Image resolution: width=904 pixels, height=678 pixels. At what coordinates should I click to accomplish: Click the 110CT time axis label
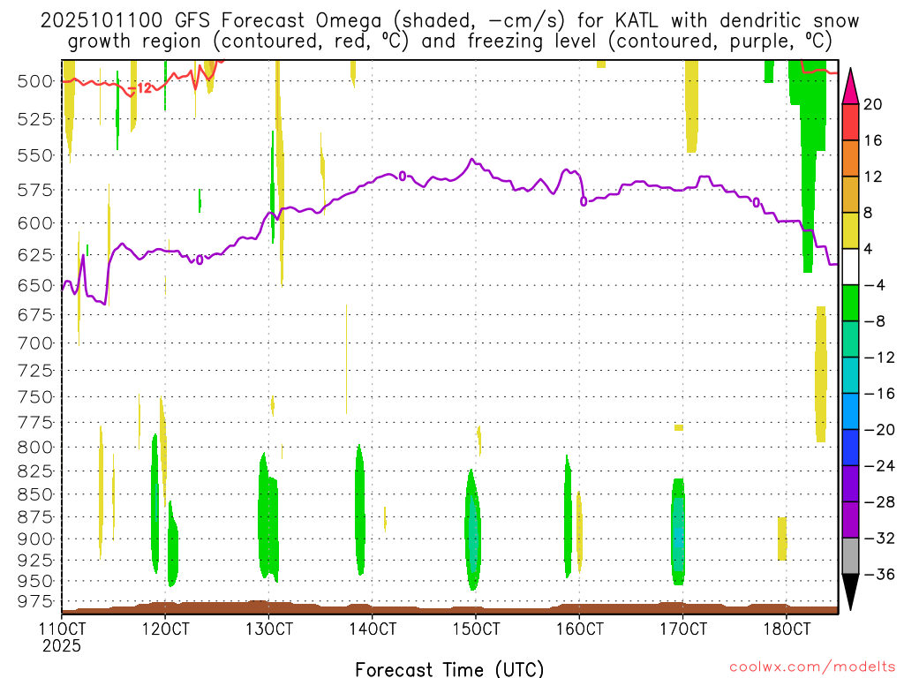pyautogui.click(x=62, y=629)
